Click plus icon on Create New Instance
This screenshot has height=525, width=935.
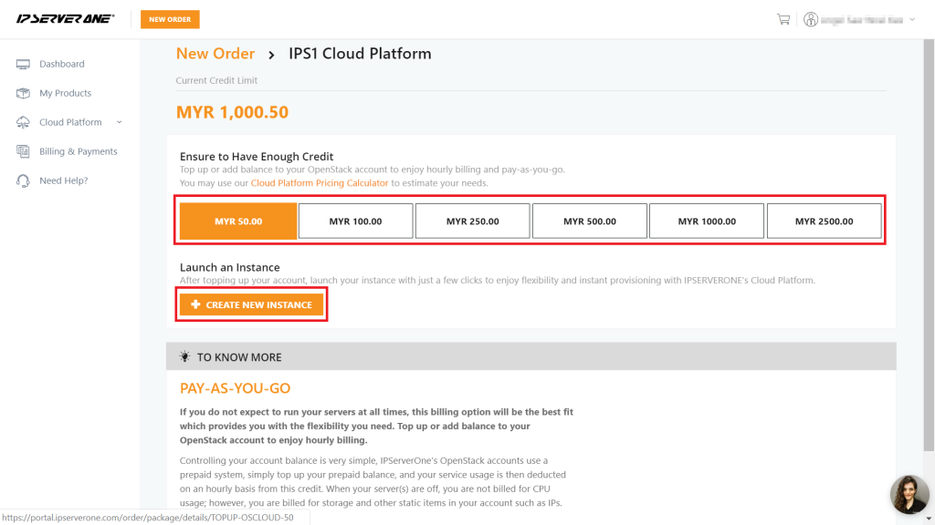pos(195,304)
